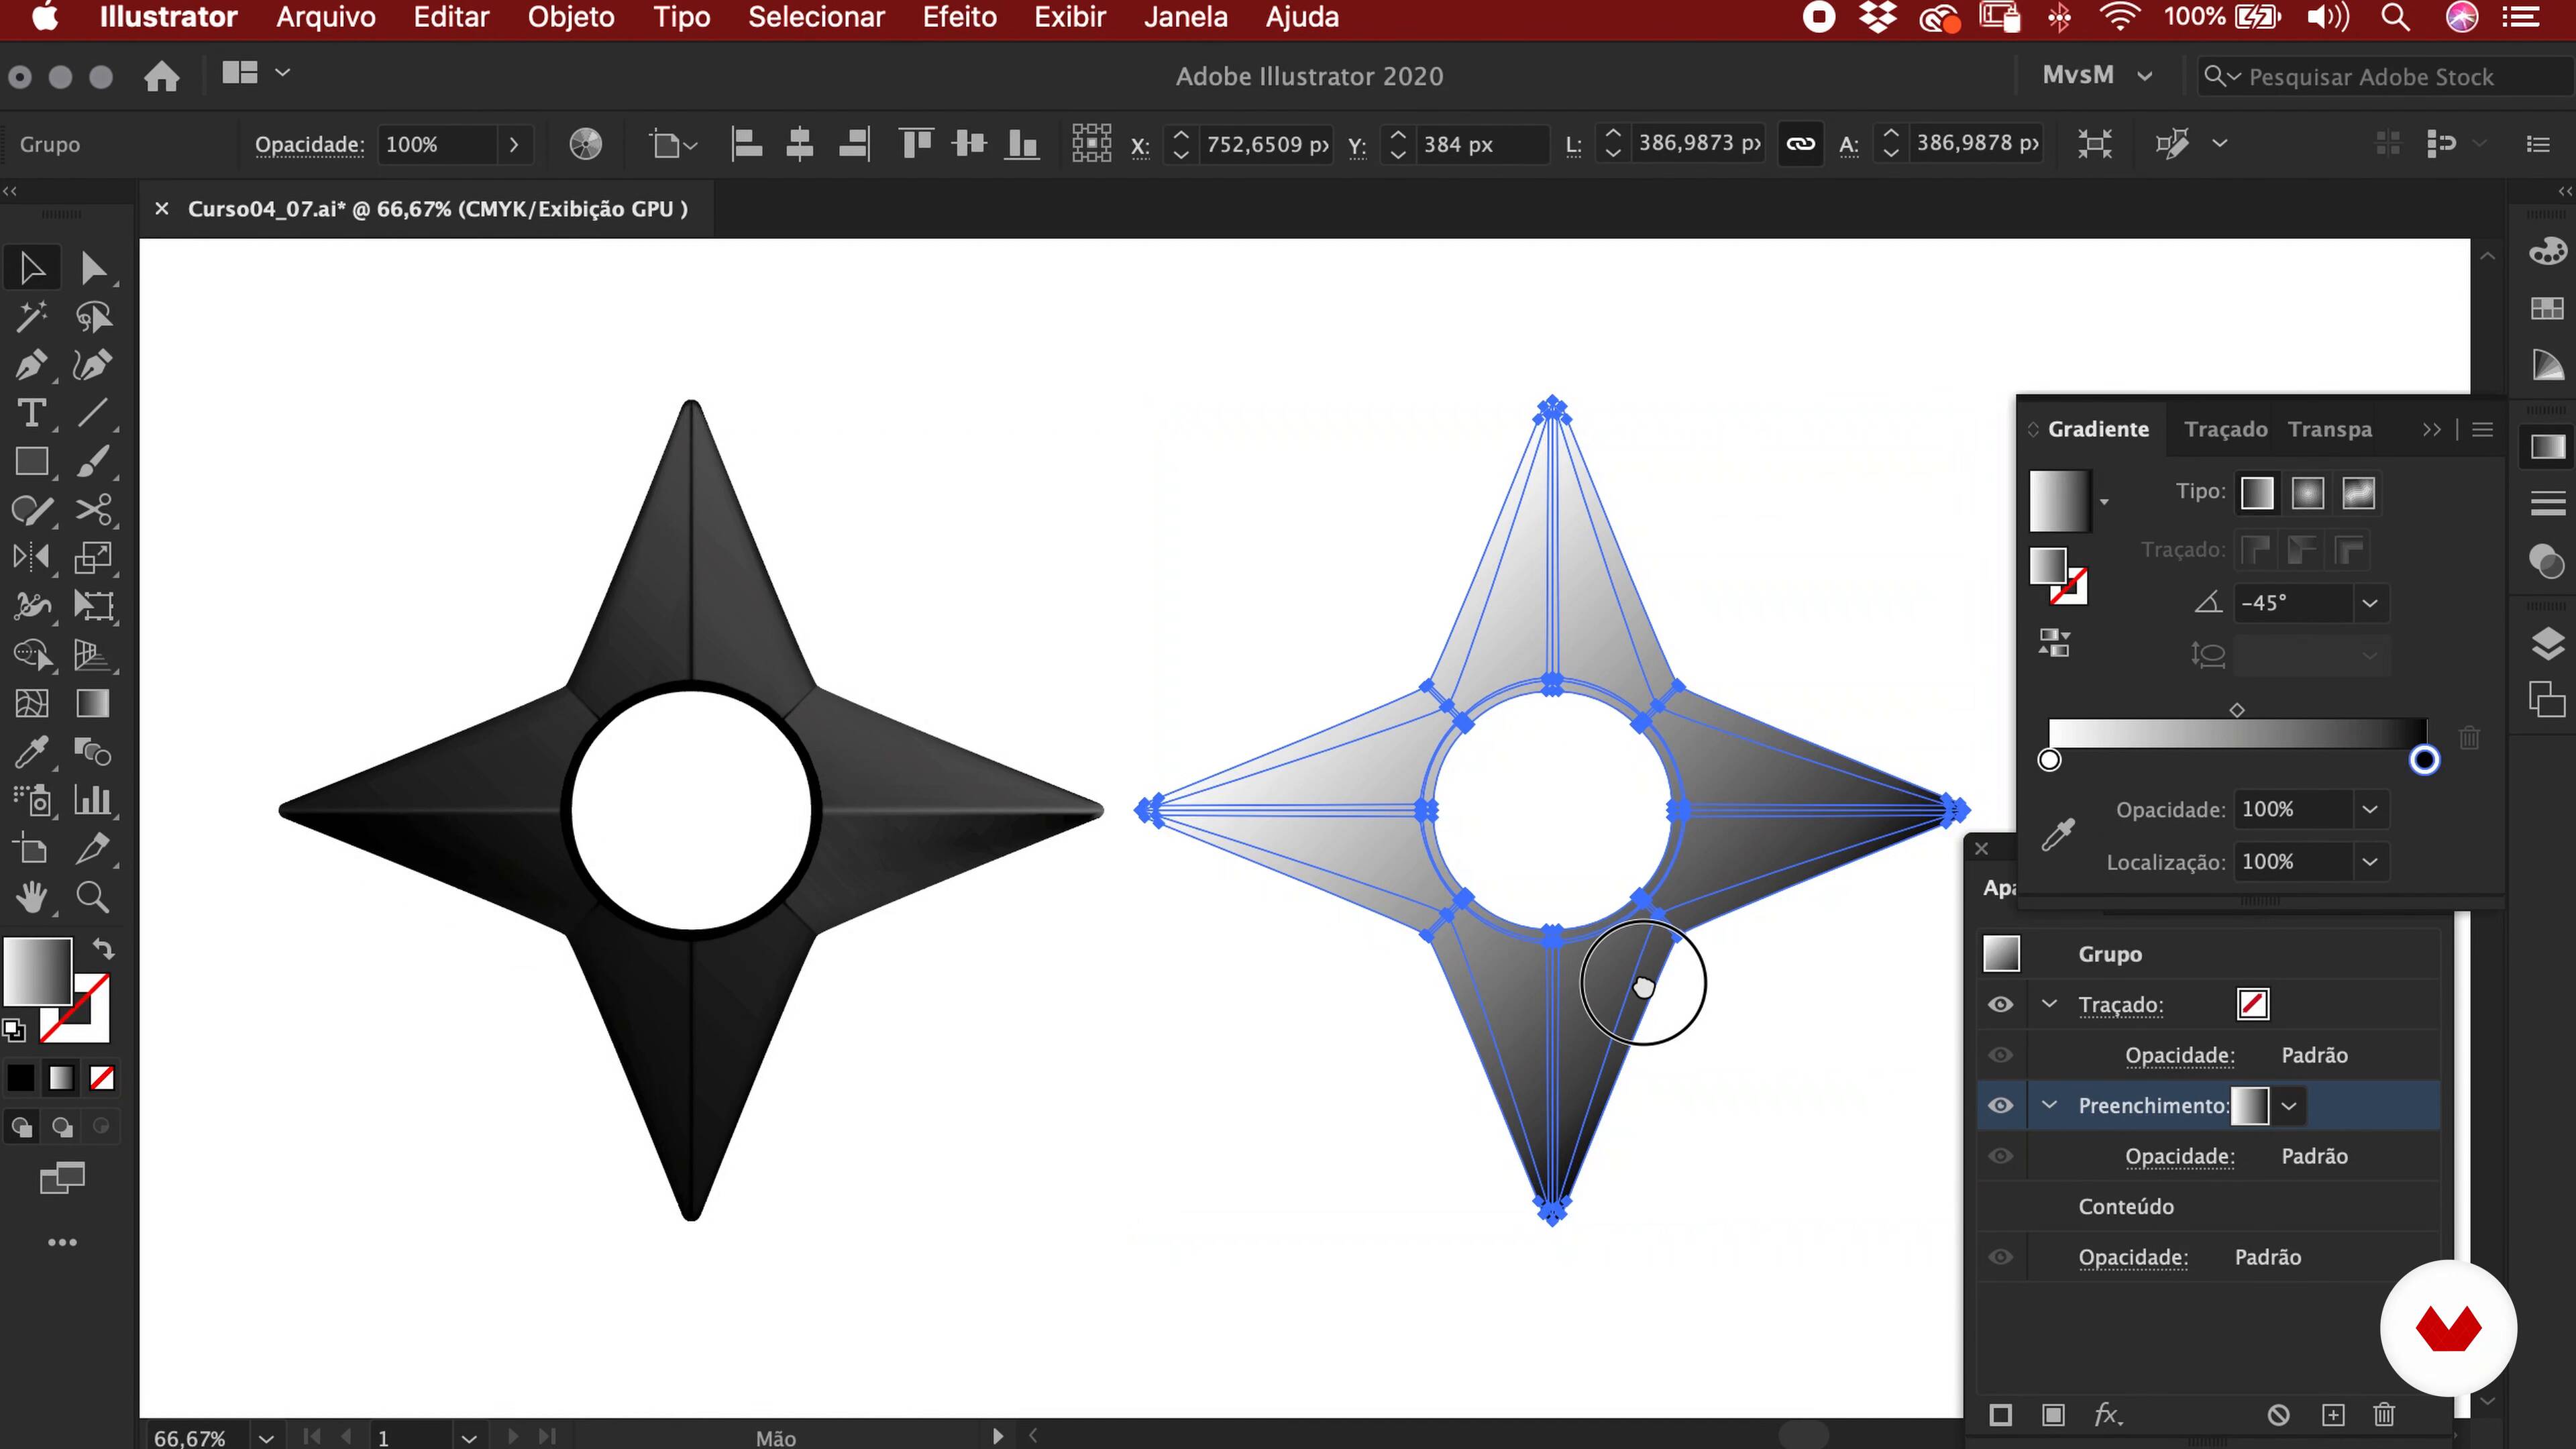Collapse the Traçado attribute row
2576x1449 pixels.
(x=2049, y=1004)
